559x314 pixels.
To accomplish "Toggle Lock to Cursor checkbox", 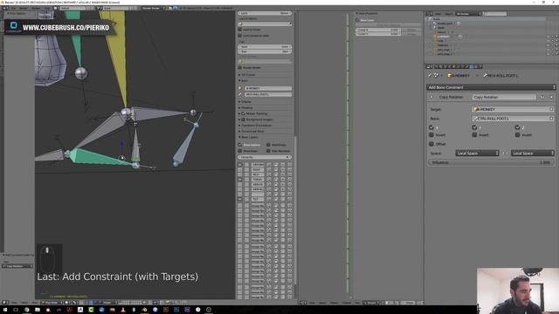I will coord(240,30).
